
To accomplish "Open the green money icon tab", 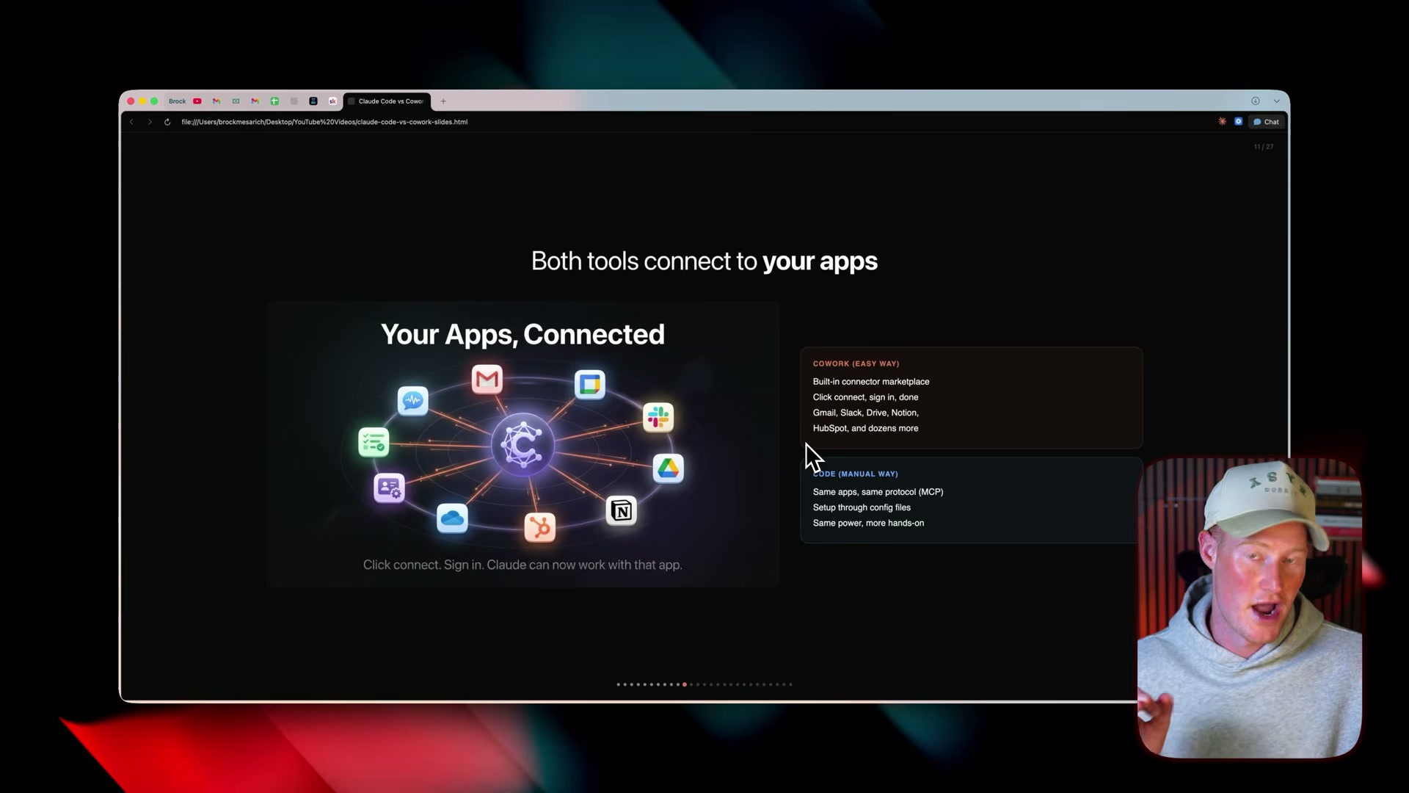I will (x=236, y=101).
